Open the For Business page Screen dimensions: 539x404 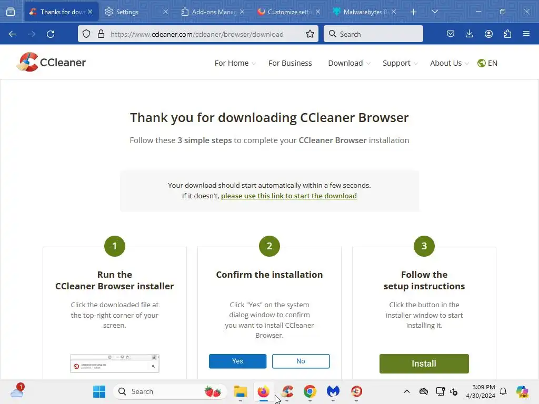(290, 63)
